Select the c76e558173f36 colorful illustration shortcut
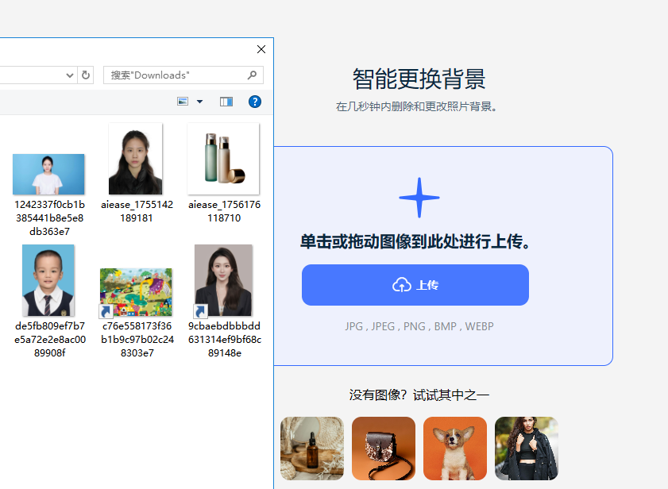The image size is (668, 489). [136, 292]
